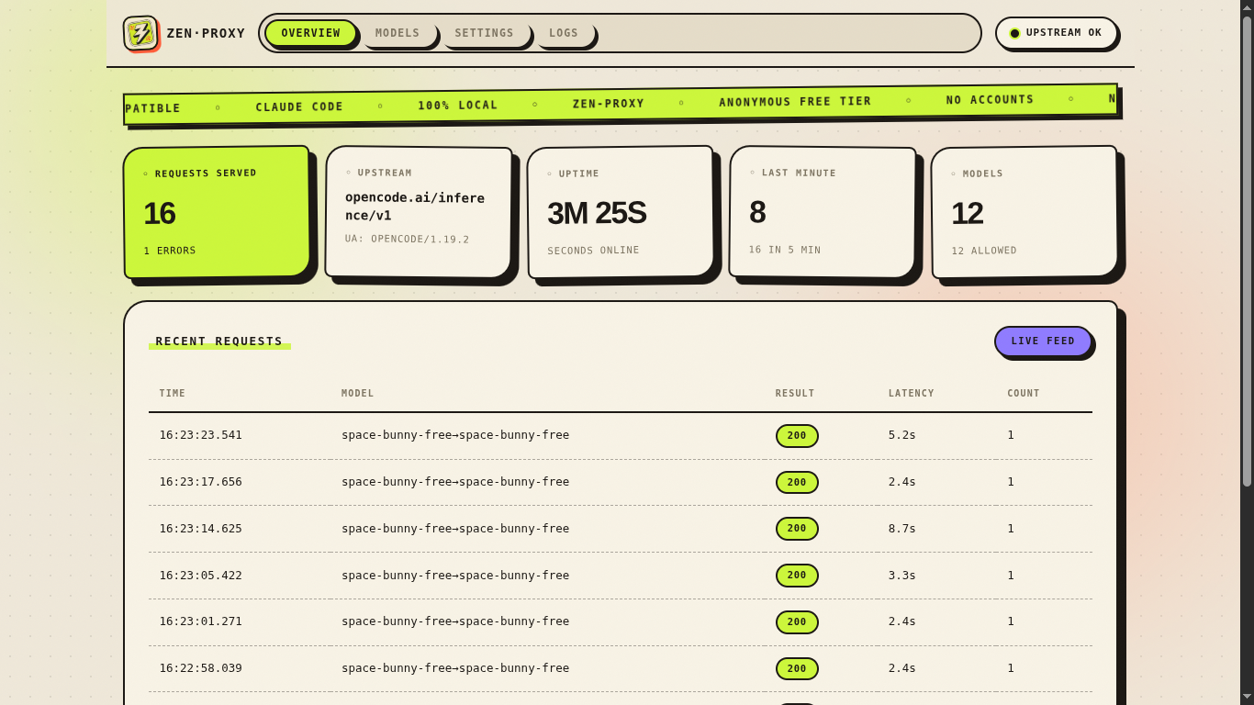The image size is (1254, 705).
Task: Click the Time column header
Action: pyautogui.click(x=173, y=394)
